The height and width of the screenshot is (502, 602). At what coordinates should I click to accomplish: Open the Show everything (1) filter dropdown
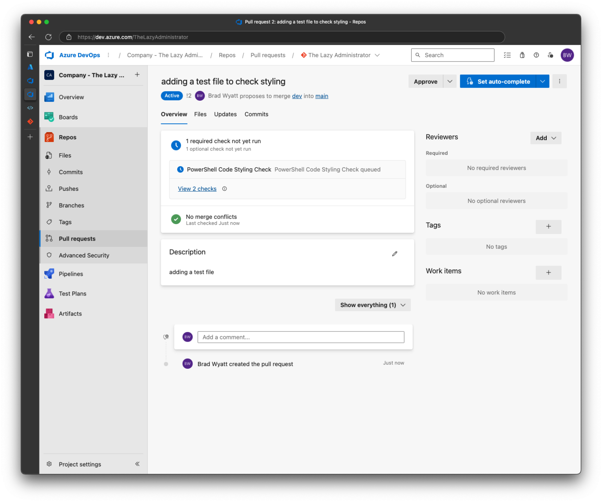tap(373, 305)
